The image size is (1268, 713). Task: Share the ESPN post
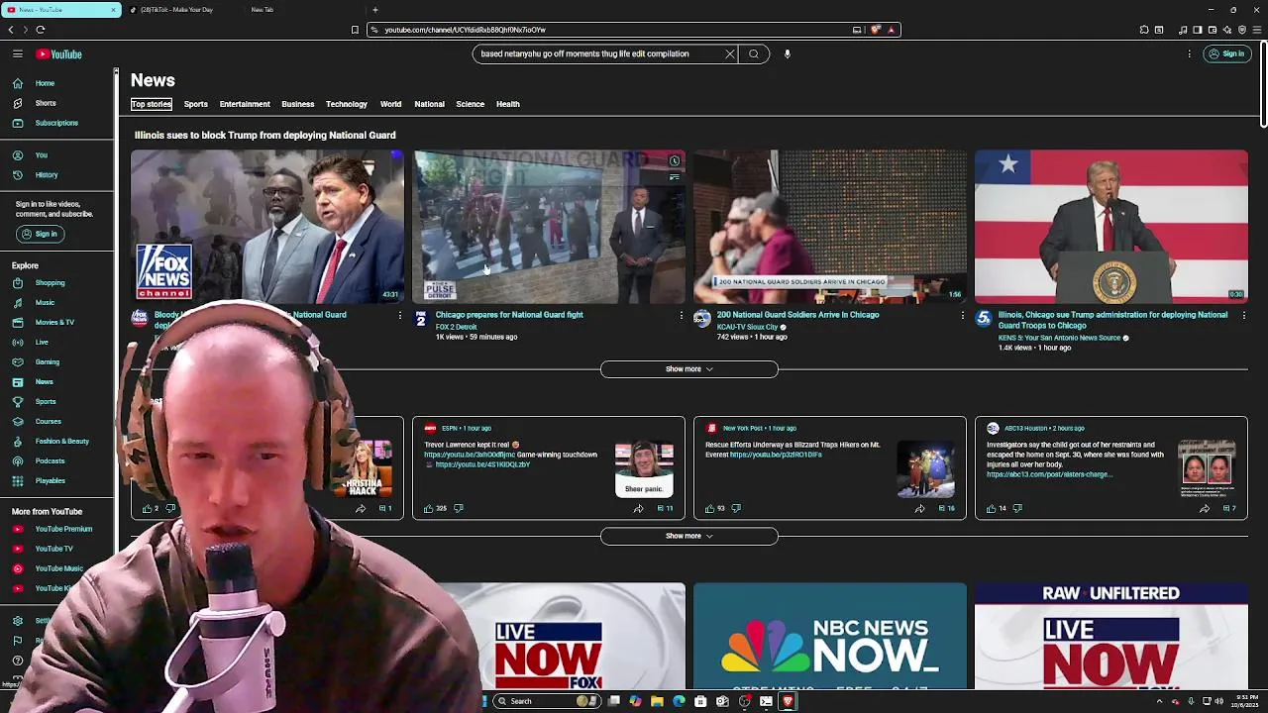[x=638, y=508]
